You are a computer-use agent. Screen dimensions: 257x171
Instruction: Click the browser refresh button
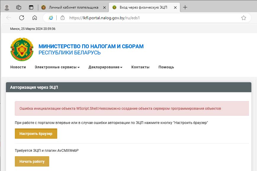[x=22, y=18]
